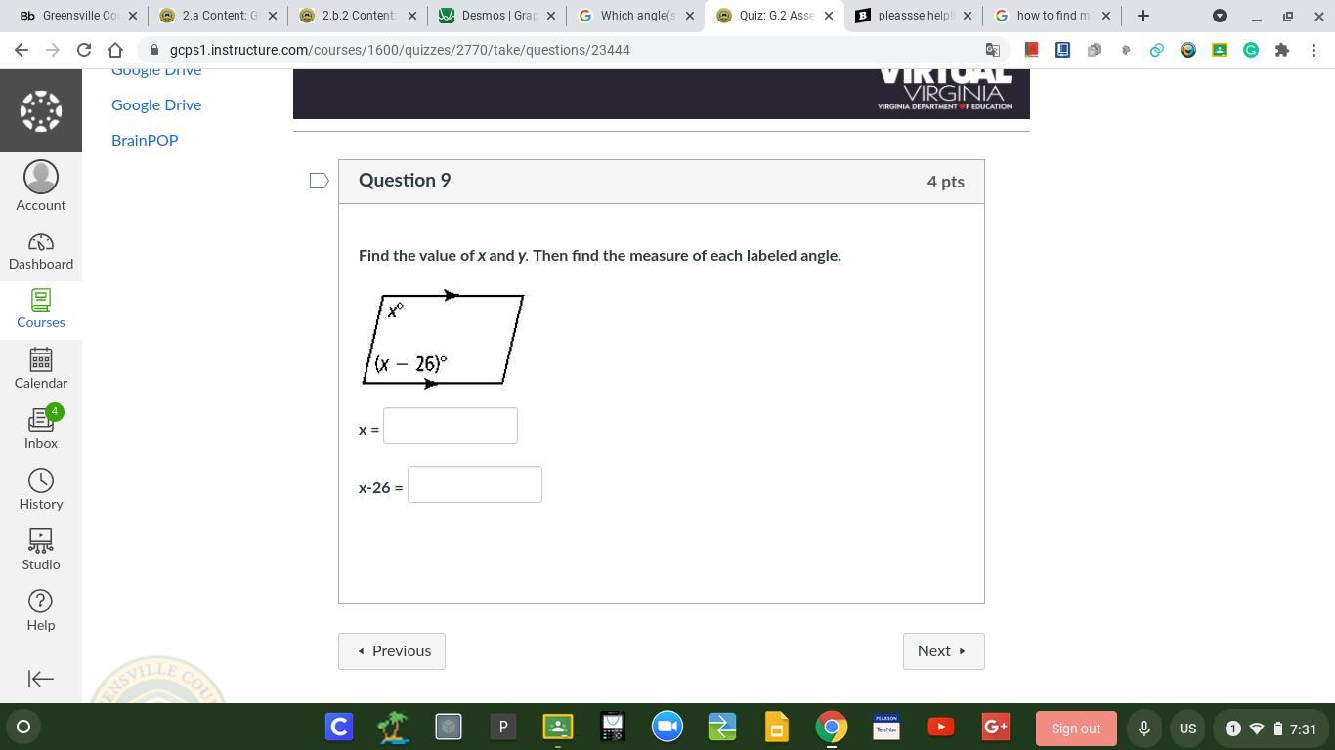Open the Canvas Account menu
The image size is (1335, 750).
click(x=41, y=187)
